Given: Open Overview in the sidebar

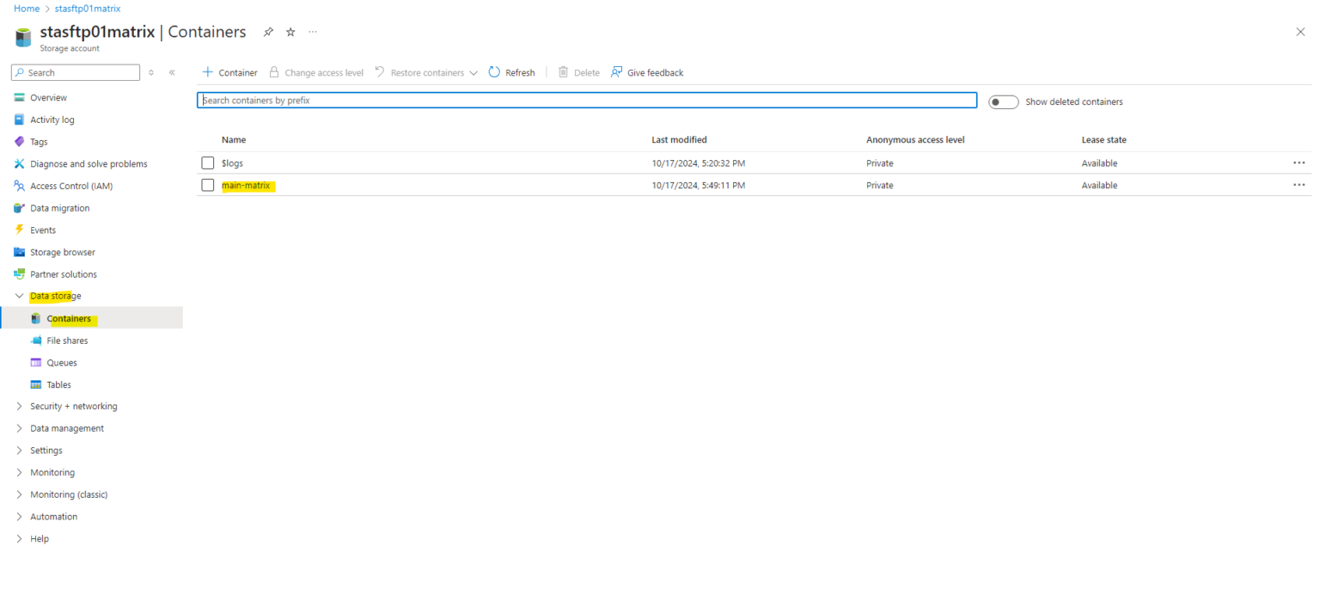Looking at the screenshot, I should pyautogui.click(x=48, y=97).
